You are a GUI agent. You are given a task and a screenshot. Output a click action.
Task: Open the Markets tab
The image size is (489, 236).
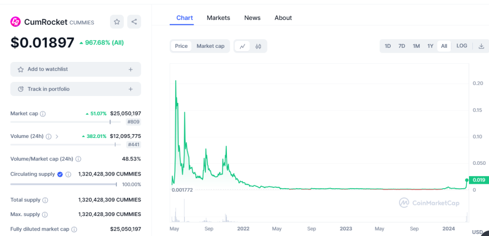218,18
